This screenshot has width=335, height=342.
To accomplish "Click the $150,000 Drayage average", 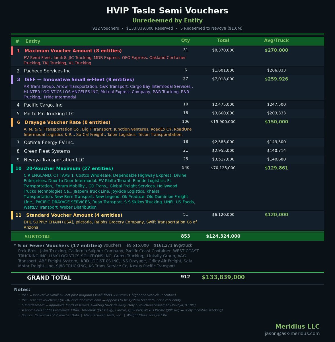I will coord(276,122).
